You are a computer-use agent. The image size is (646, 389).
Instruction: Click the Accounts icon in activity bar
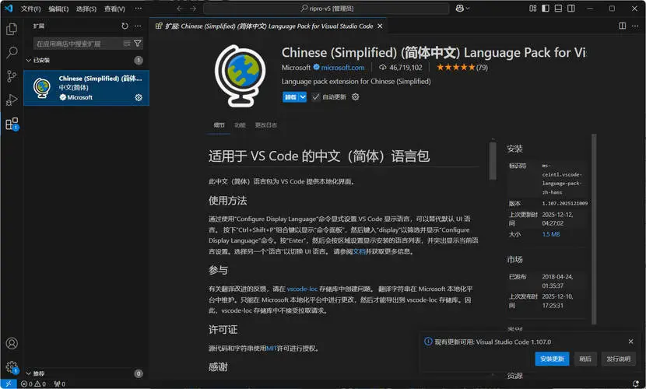click(12, 343)
